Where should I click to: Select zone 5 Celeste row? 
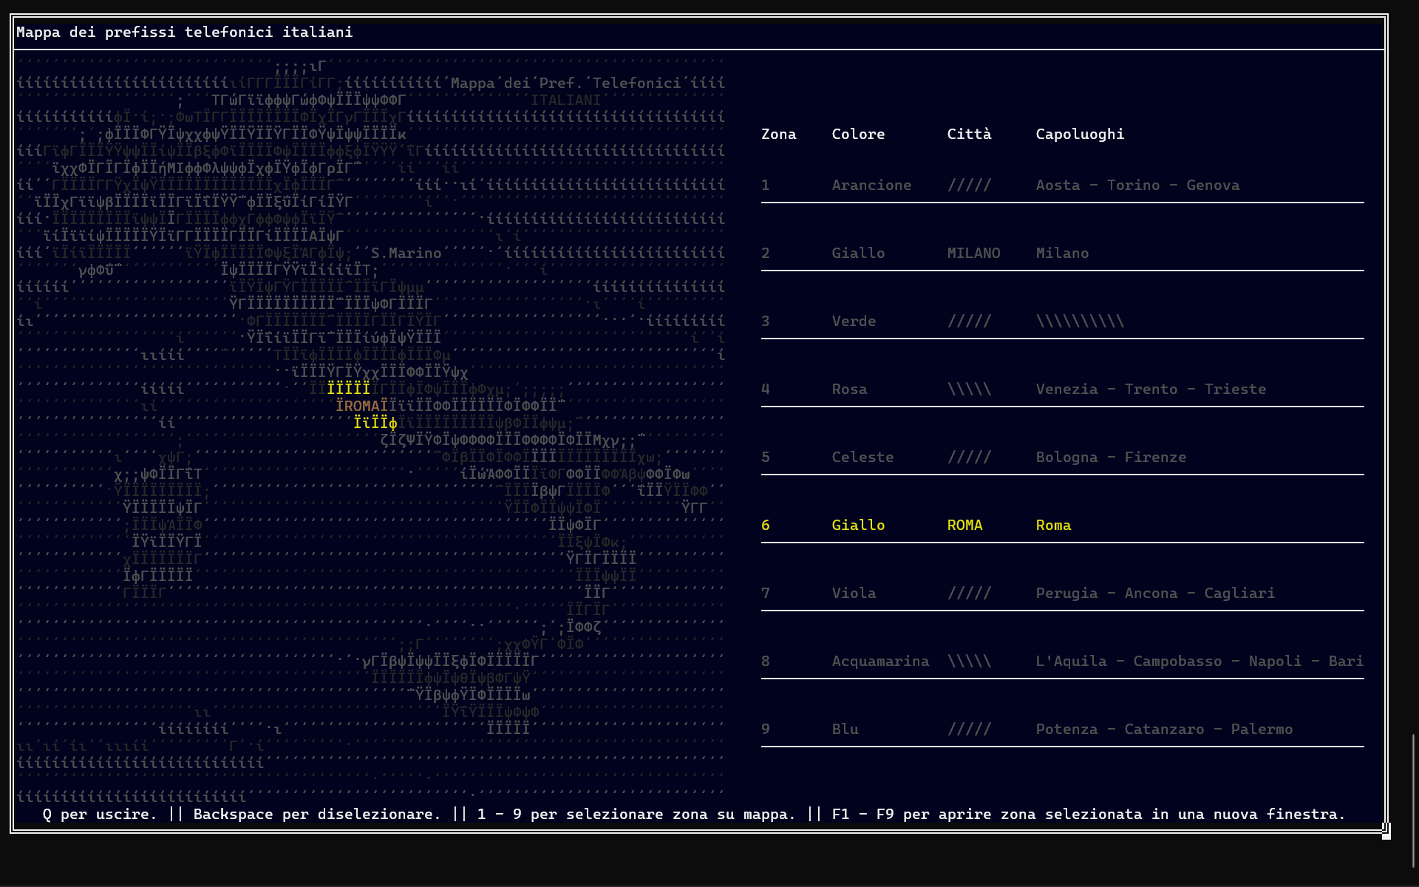[x=862, y=458]
